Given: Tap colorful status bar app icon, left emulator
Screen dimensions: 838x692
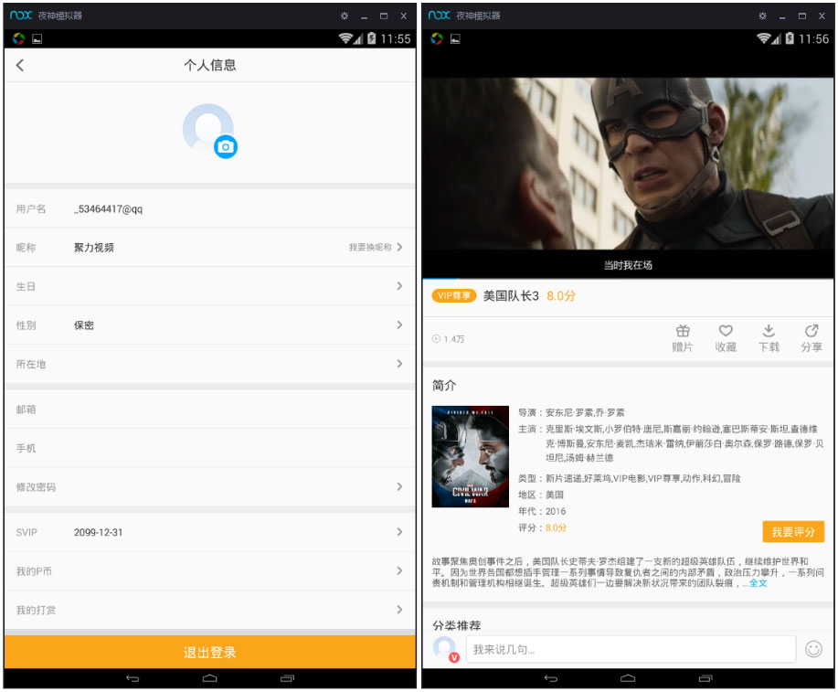Looking at the screenshot, I should point(18,38).
